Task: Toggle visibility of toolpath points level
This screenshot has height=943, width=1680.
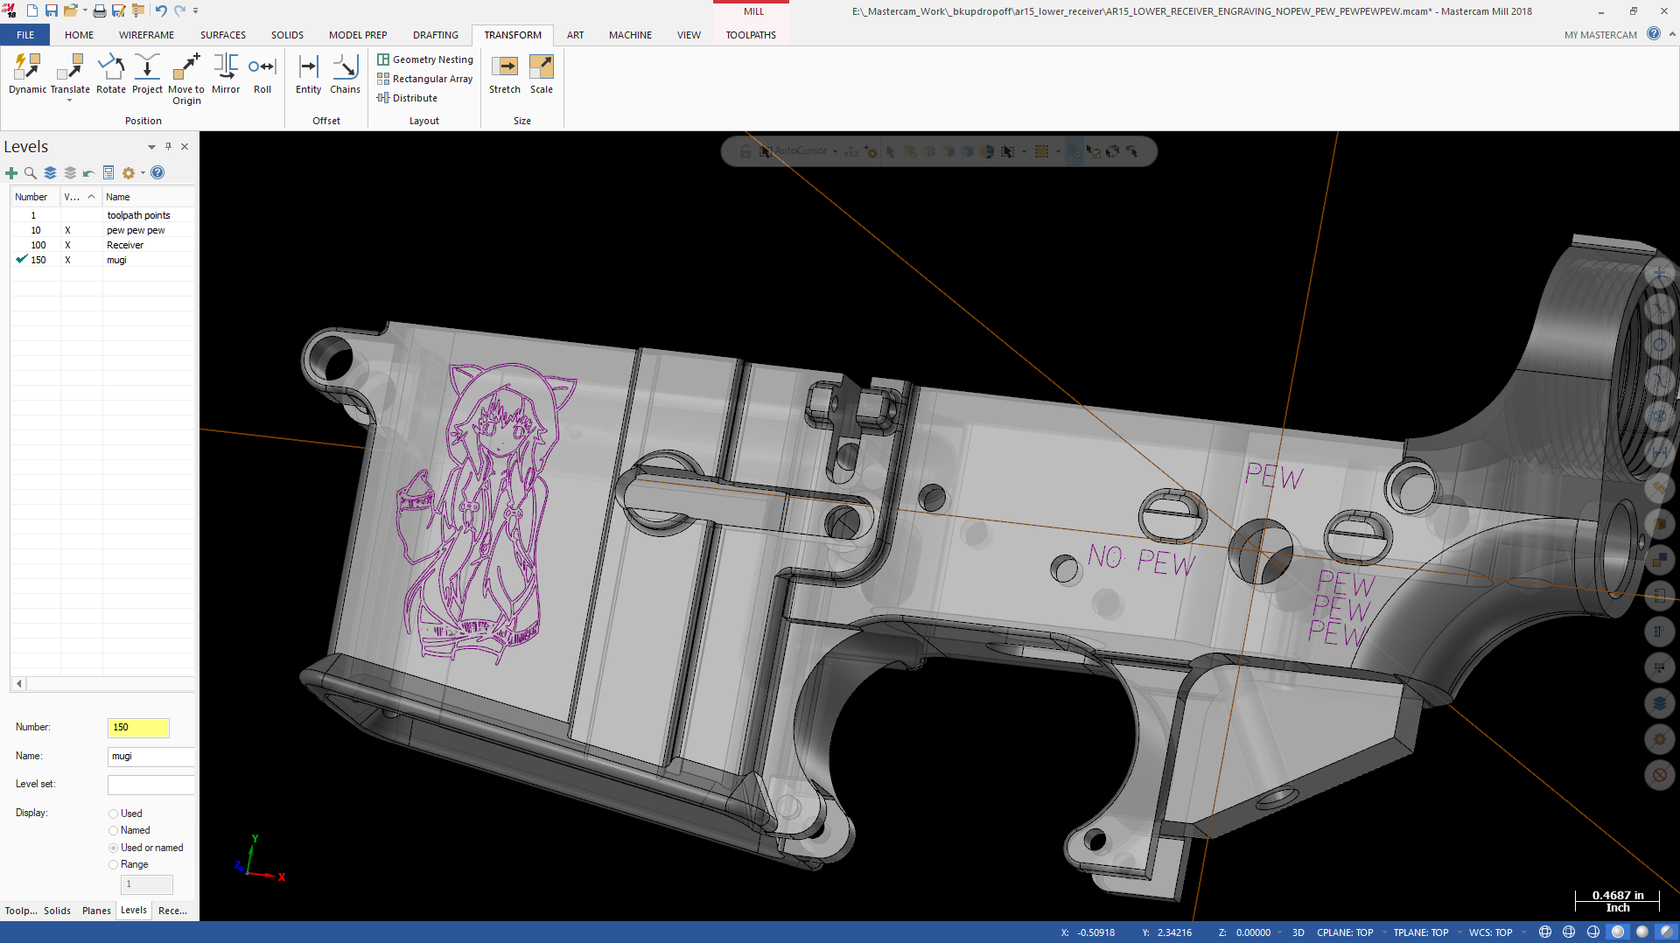Action: click(x=80, y=215)
